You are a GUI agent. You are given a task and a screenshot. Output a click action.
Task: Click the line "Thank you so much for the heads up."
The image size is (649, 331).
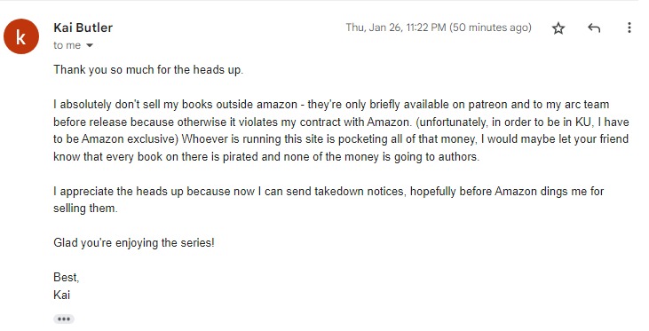pyautogui.click(x=148, y=69)
